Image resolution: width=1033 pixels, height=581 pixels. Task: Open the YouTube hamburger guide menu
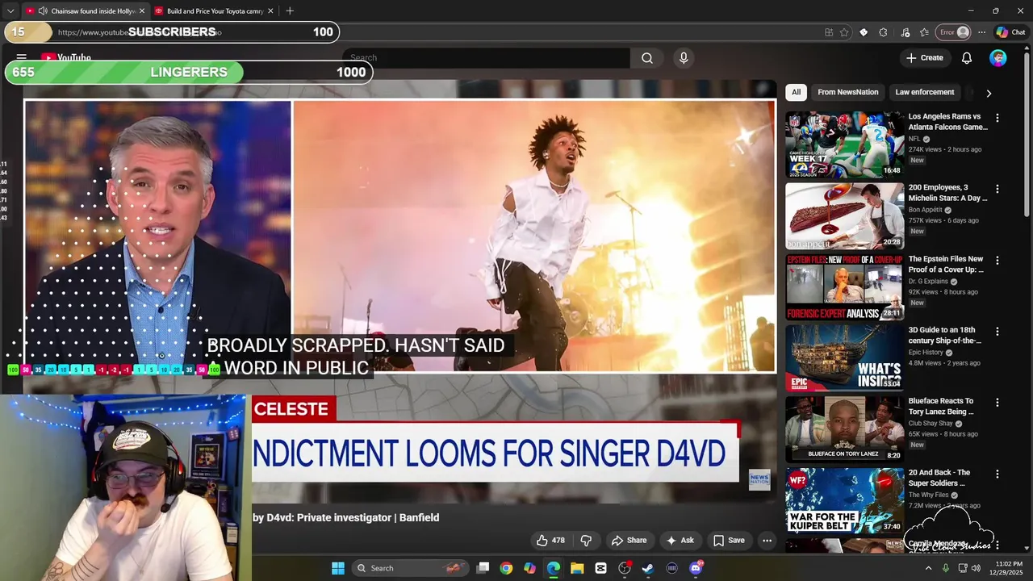[x=22, y=57]
